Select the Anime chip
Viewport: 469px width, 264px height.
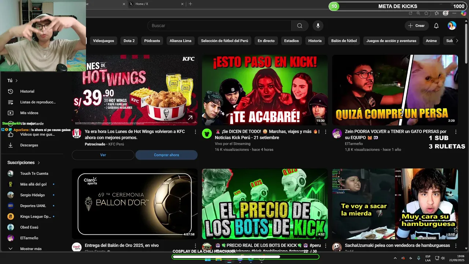click(431, 41)
